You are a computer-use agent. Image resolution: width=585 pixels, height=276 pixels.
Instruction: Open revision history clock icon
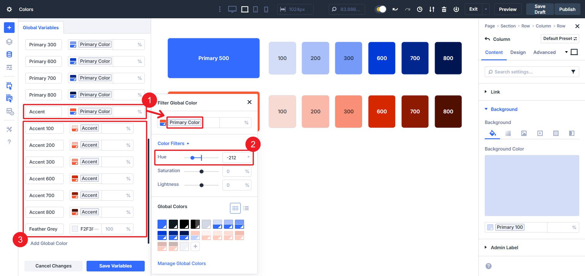420,9
